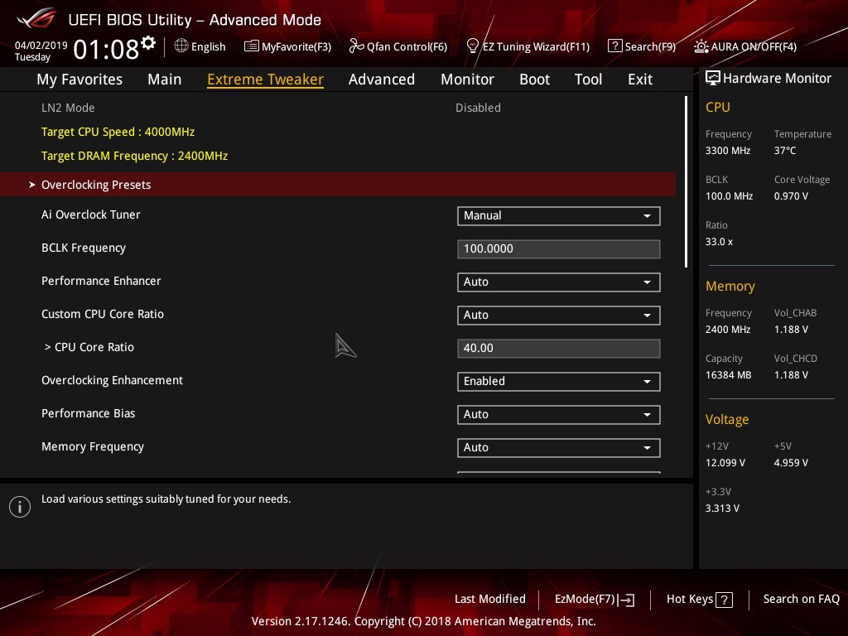Click the BCLK Frequency input field
This screenshot has height=636, width=848.
click(559, 248)
